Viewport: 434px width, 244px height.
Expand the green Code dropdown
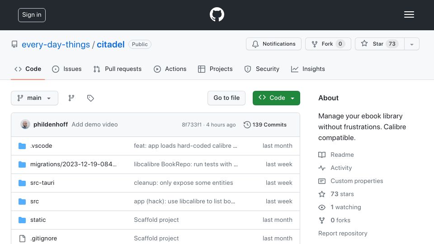click(x=276, y=98)
